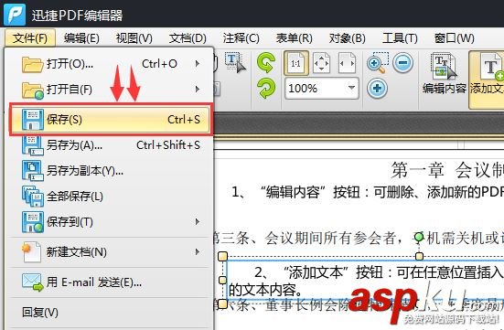Choose 全部保存(L) menu entry
504x330 pixels.
111,196
